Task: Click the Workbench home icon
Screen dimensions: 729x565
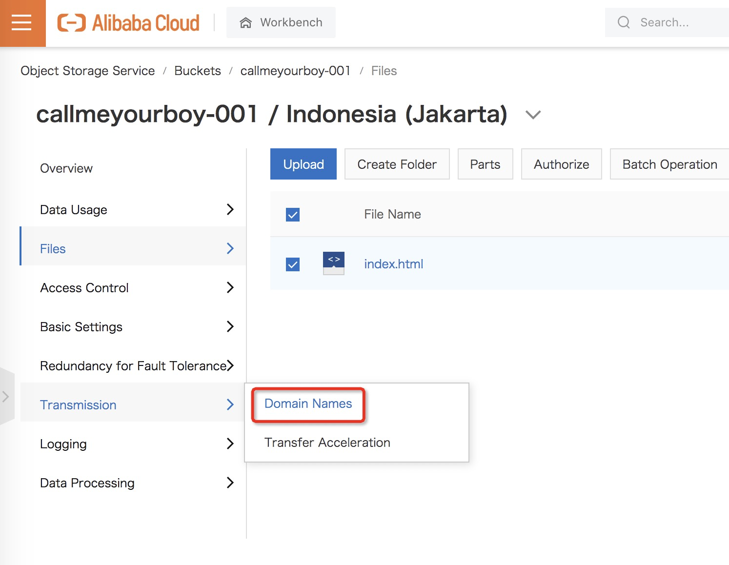Action: (245, 23)
